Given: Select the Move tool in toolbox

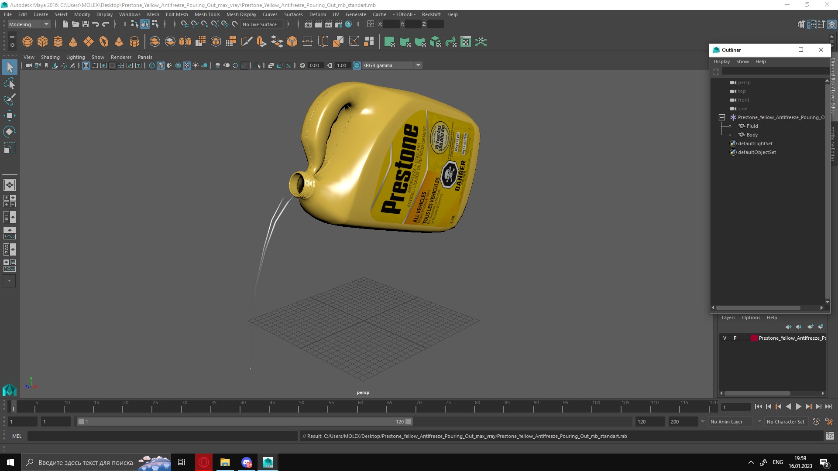Looking at the screenshot, I should coord(10,116).
